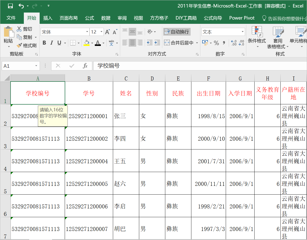Switch to the Page Layout (页面布局) tab

point(68,18)
